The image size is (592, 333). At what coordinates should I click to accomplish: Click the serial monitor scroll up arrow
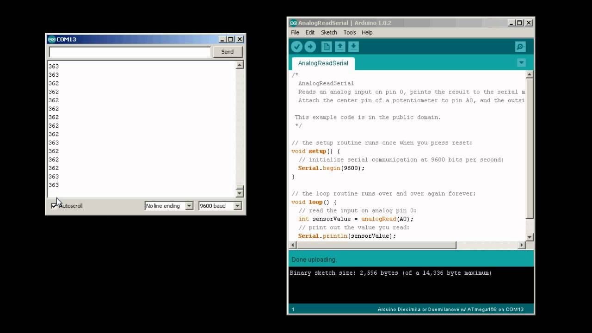point(240,65)
